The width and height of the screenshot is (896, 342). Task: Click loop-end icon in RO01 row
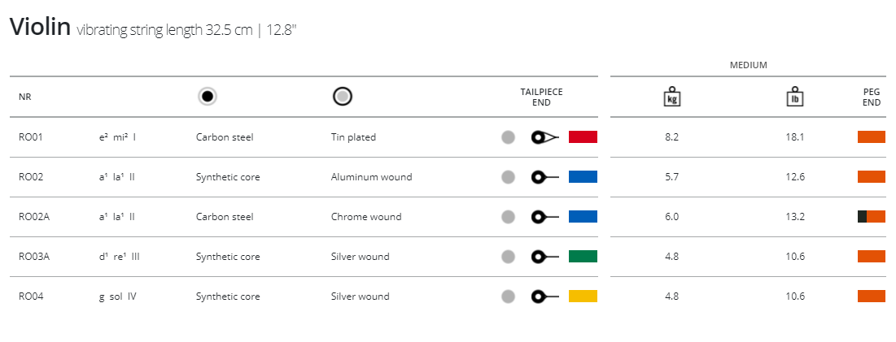pos(543,136)
